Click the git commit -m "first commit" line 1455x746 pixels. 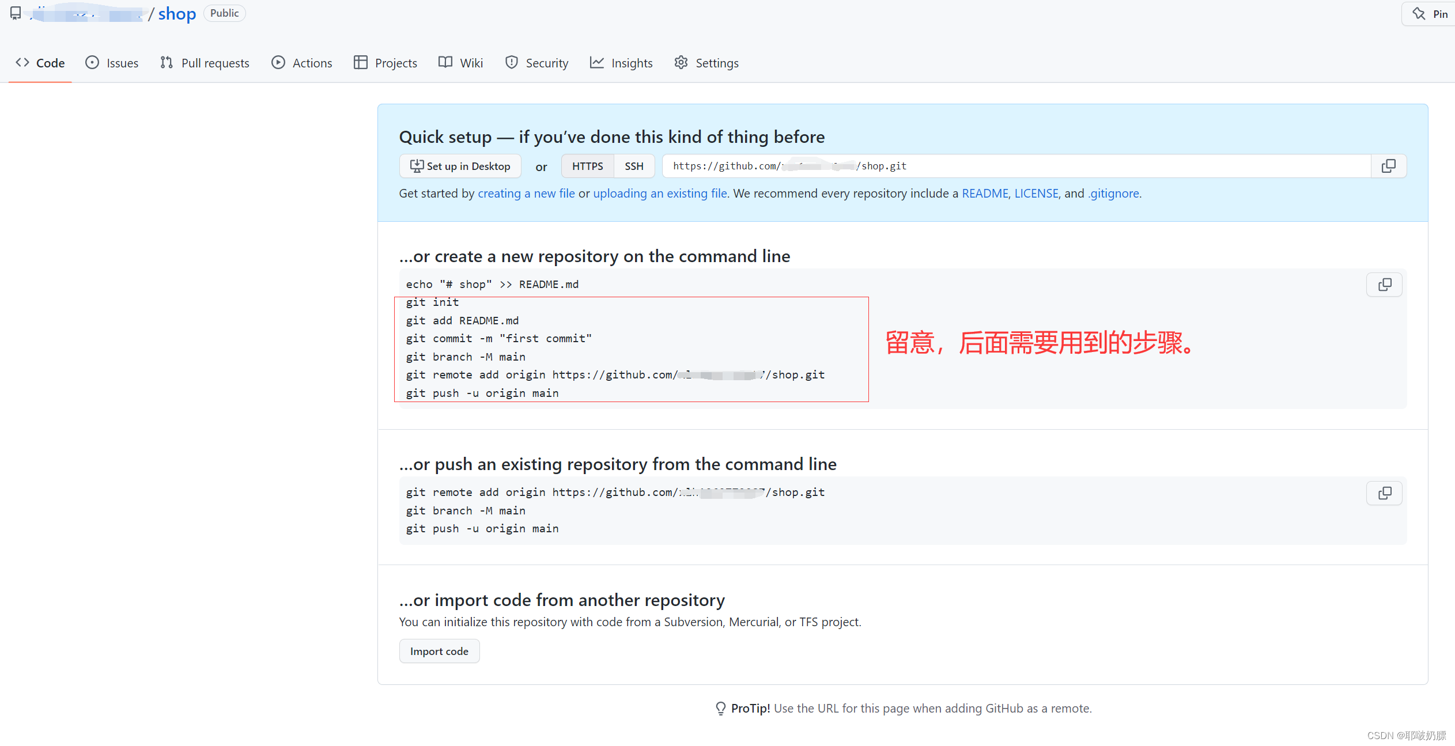[498, 339]
